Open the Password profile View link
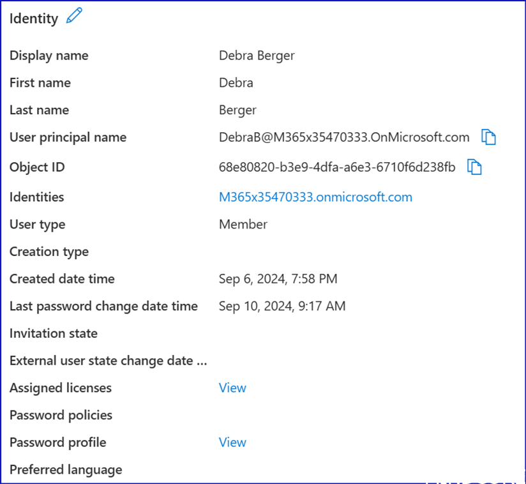The height and width of the screenshot is (484, 526). click(x=232, y=442)
